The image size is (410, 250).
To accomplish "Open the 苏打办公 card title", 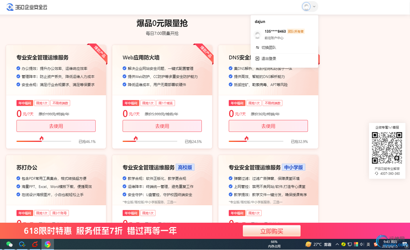I will (27, 167).
